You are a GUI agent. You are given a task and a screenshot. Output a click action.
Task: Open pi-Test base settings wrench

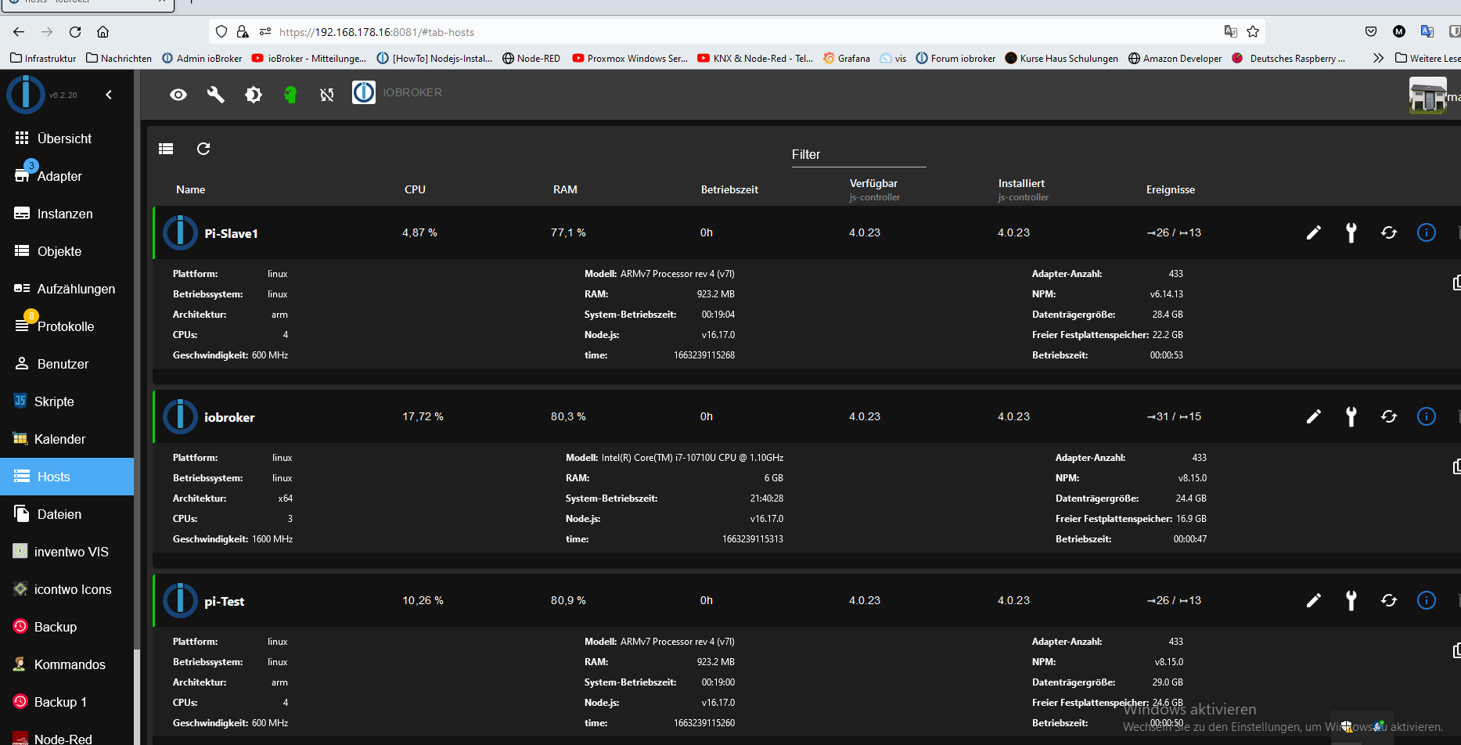pos(1351,600)
